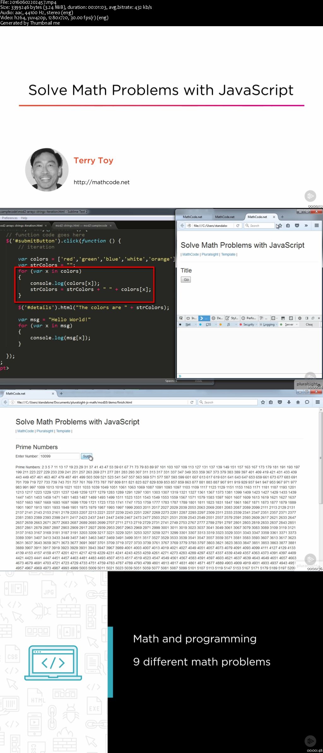Dock devtools to the browser side
The height and width of the screenshot is (753, 323).
coord(307,318)
